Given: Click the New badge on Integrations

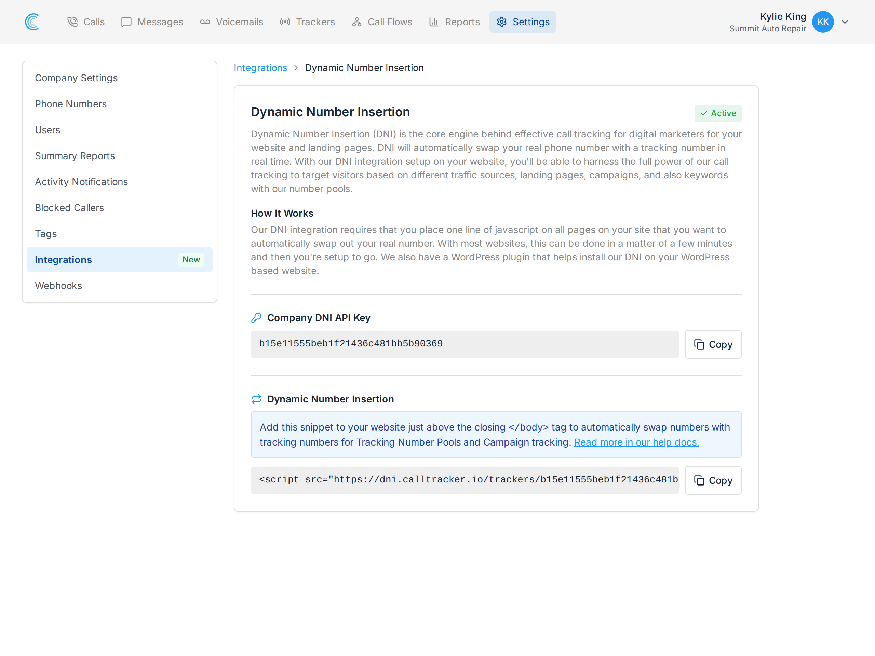Looking at the screenshot, I should [191, 260].
